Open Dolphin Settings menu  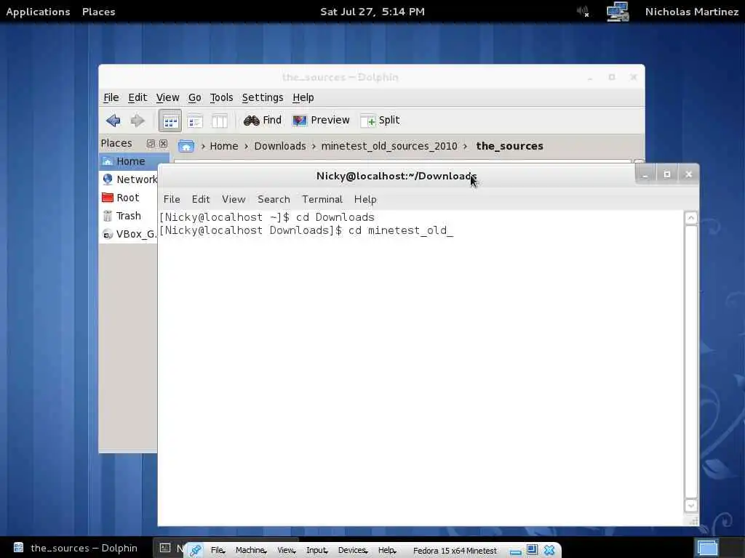263,98
